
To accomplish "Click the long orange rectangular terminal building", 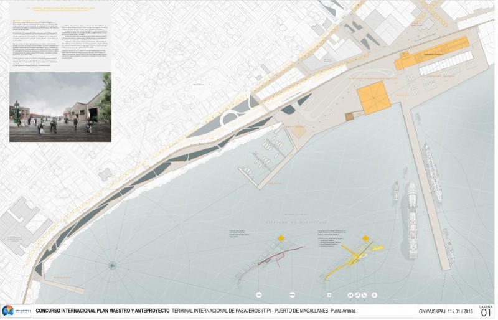I will point(432,53).
